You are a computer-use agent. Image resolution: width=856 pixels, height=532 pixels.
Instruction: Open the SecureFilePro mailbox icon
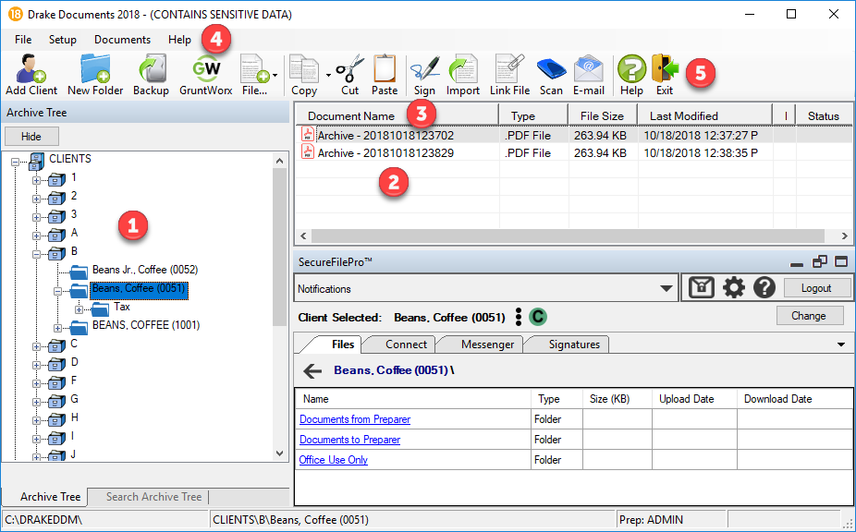(x=702, y=287)
